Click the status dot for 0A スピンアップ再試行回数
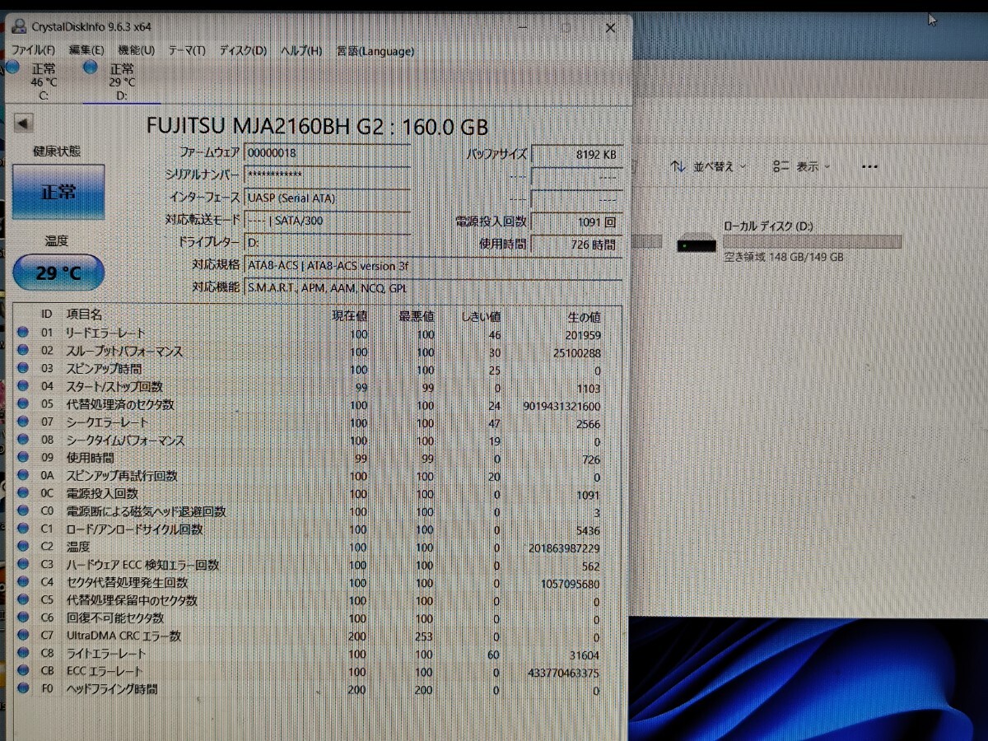988x741 pixels. pyautogui.click(x=23, y=475)
